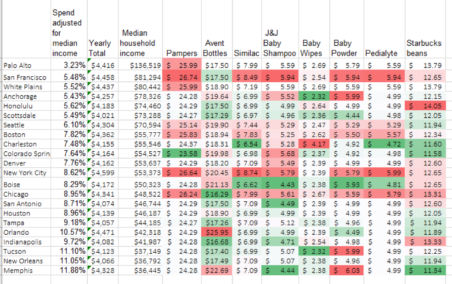Image resolution: width=452 pixels, height=284 pixels.
Task: Select the Houston city cell
Action: point(26,213)
